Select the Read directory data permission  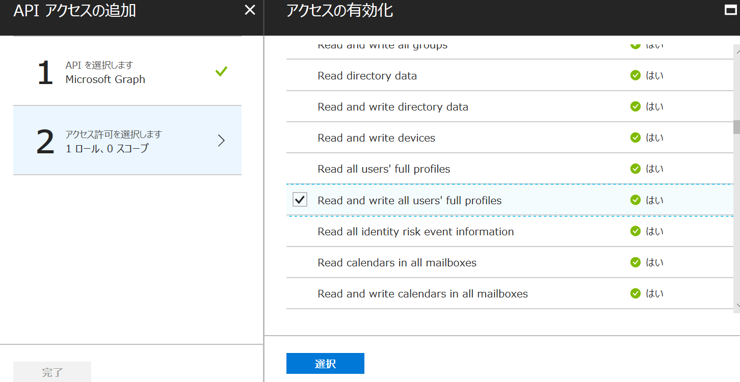coord(367,76)
